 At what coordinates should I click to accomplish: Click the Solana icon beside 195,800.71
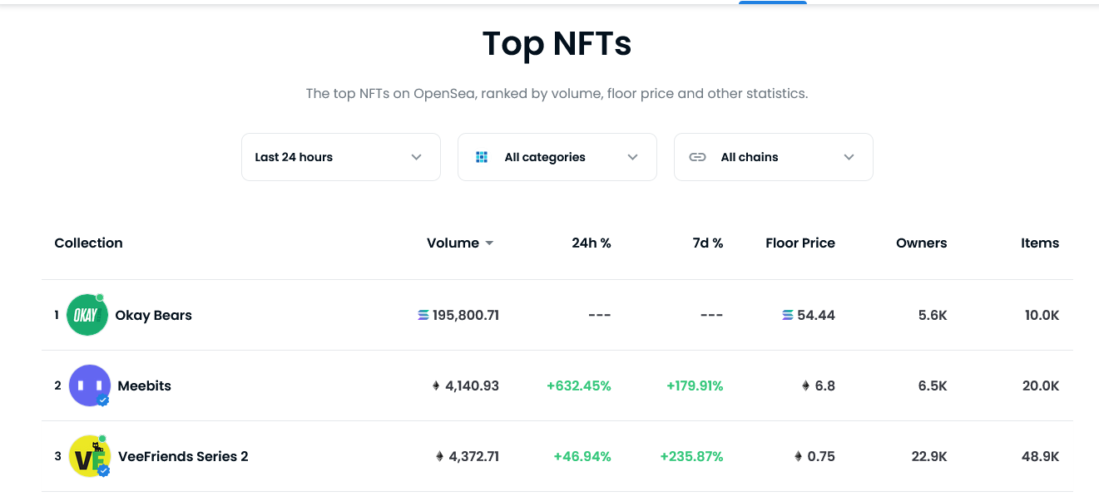tap(423, 315)
